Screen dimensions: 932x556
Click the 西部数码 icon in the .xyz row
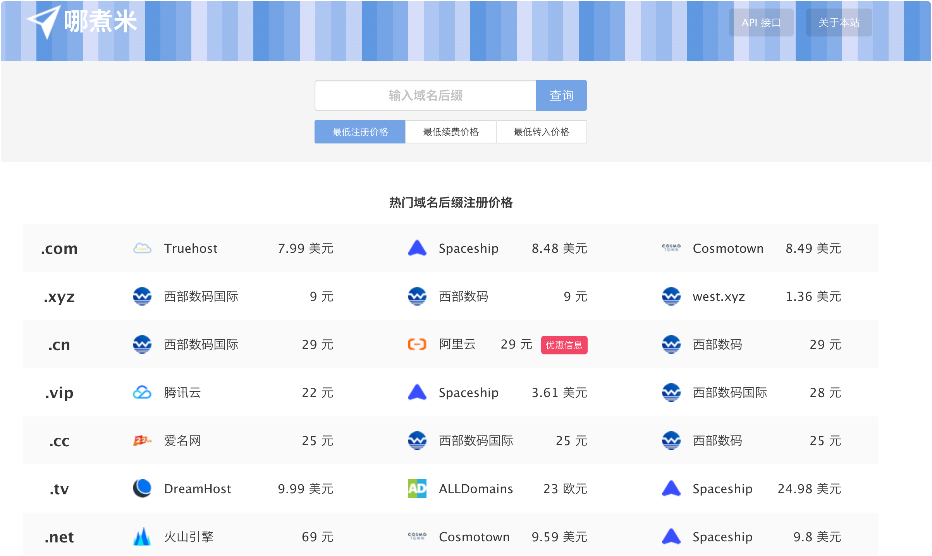[x=417, y=296]
